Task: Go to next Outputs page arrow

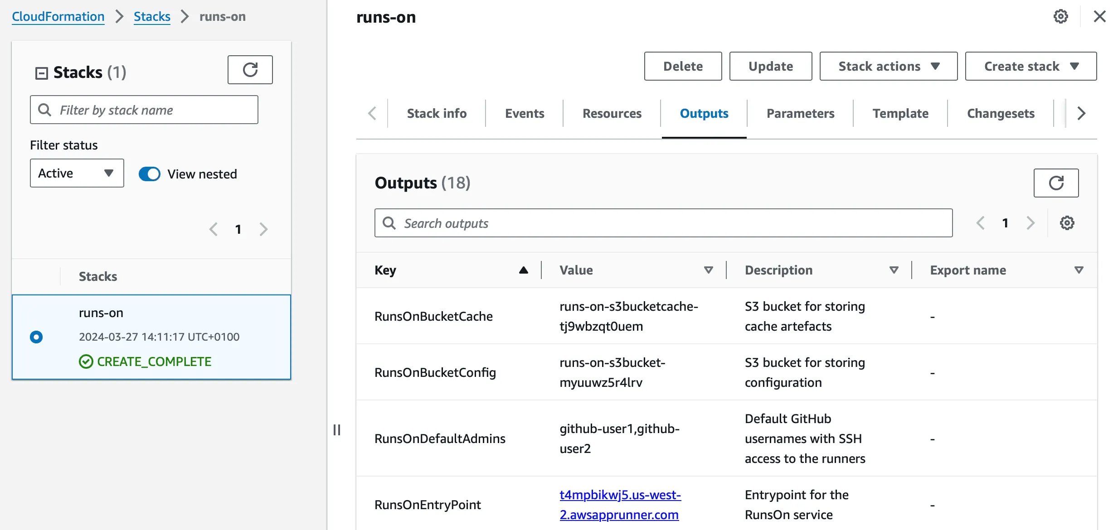Action: point(1030,223)
